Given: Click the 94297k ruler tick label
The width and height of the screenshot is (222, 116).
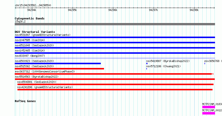Looking at the screenshot, I should (153, 10).
